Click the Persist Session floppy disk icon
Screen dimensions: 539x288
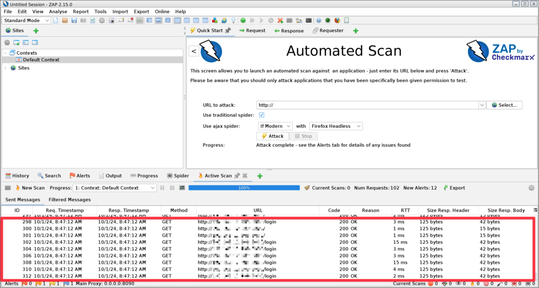(74, 21)
